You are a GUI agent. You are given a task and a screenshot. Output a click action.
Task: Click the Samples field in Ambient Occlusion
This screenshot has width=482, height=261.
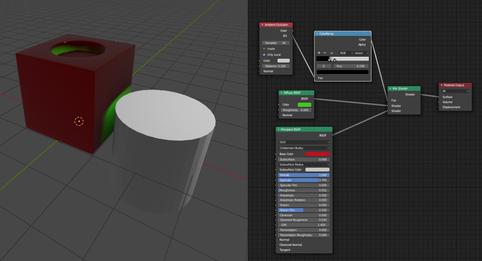coord(276,43)
